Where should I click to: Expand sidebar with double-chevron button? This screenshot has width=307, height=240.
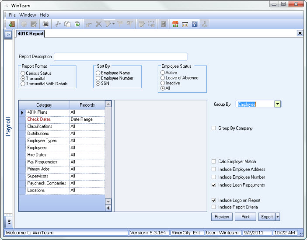pos(8,34)
